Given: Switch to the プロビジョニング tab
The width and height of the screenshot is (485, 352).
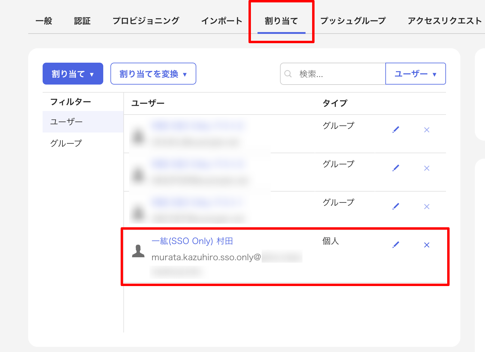Looking at the screenshot, I should (x=146, y=20).
